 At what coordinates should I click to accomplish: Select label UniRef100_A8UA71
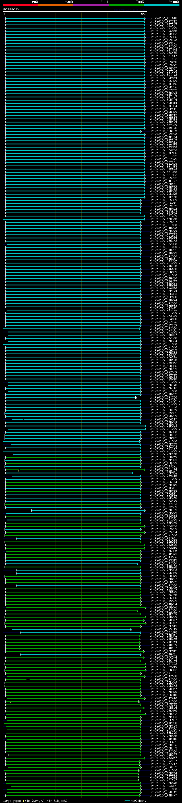tap(163, 260)
